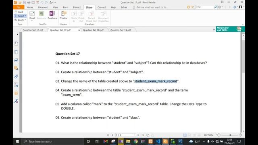Switch to the Comment ribbon tab
258x145 pixels.
click(x=43, y=7)
